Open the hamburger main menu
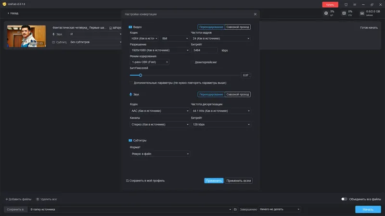The image size is (385, 216). point(355,4)
